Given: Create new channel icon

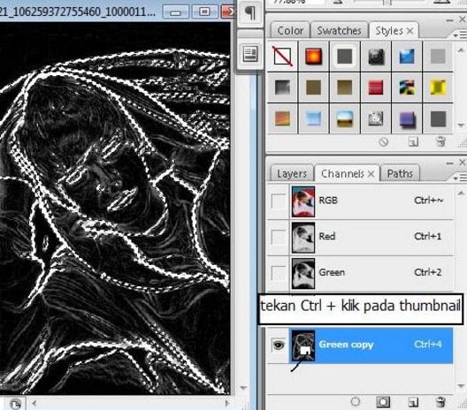Looking at the screenshot, I should pyautogui.click(x=413, y=402).
